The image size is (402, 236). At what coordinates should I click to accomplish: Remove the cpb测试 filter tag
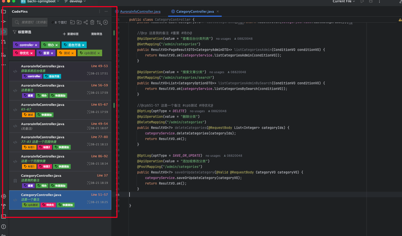pyautogui.click(x=99, y=53)
